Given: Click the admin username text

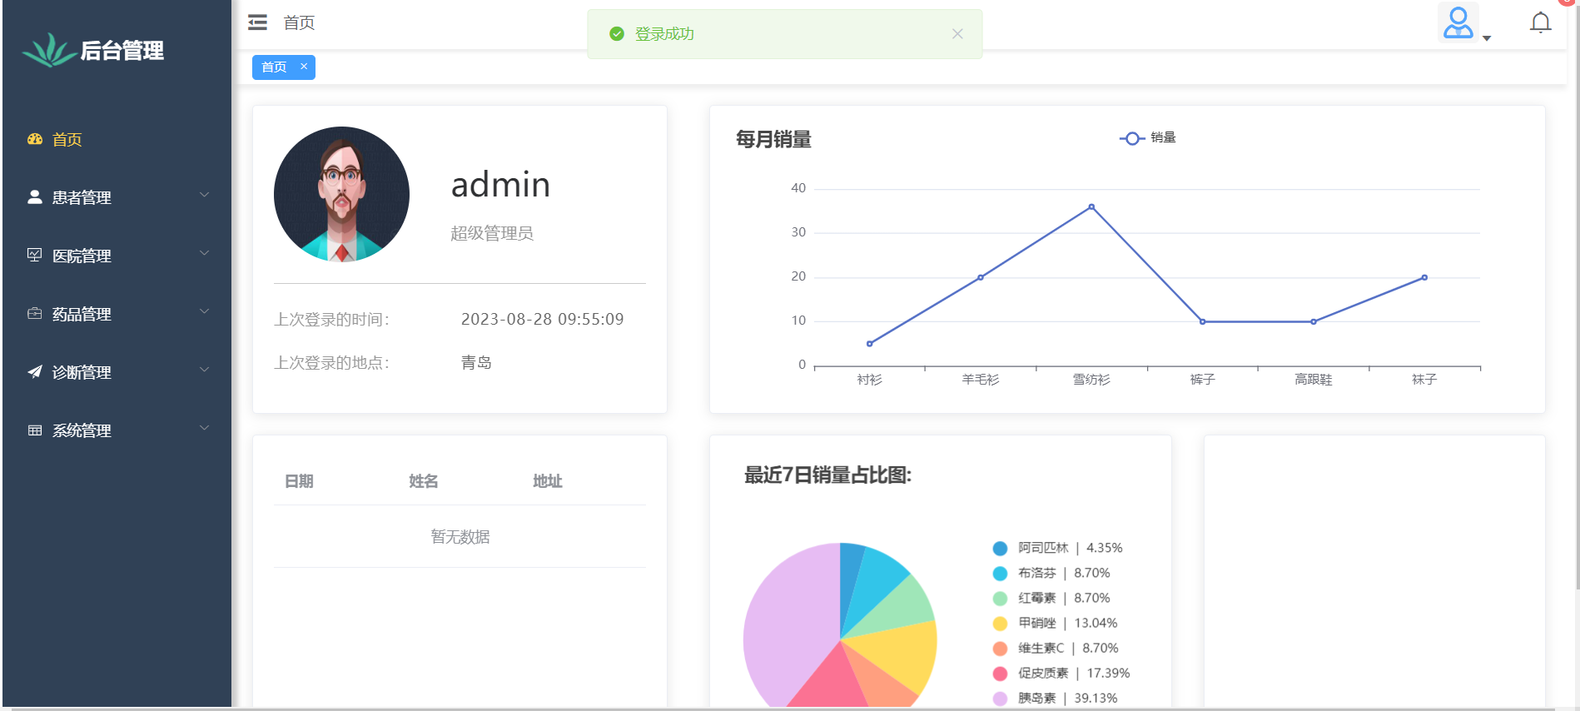Looking at the screenshot, I should pos(500,185).
